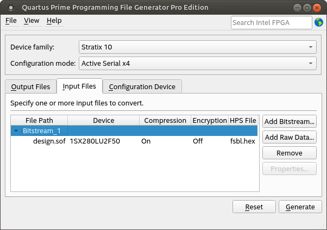Select the design.sof file row
The width and height of the screenshot is (327, 230).
[x=46, y=141]
